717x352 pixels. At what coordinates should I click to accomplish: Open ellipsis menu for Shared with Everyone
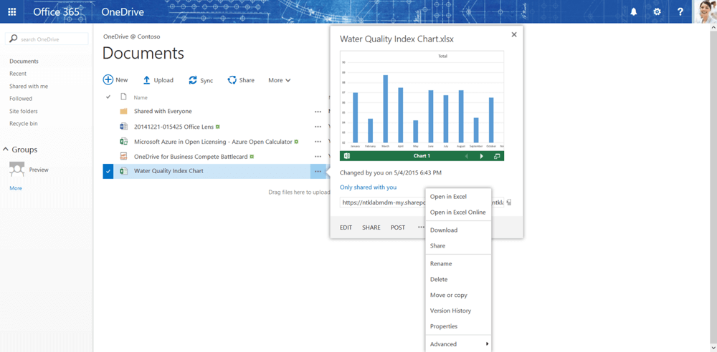pos(318,112)
